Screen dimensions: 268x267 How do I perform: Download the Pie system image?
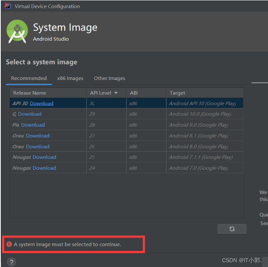coord(33,125)
